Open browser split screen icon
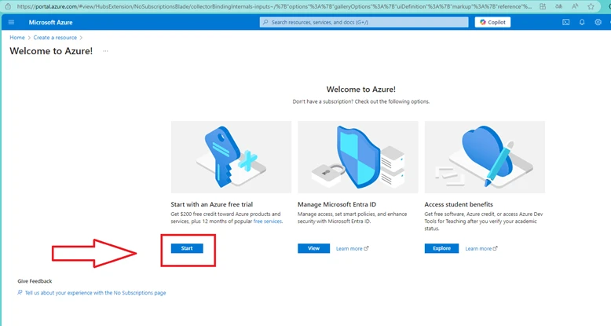The image size is (611, 326). point(543,6)
